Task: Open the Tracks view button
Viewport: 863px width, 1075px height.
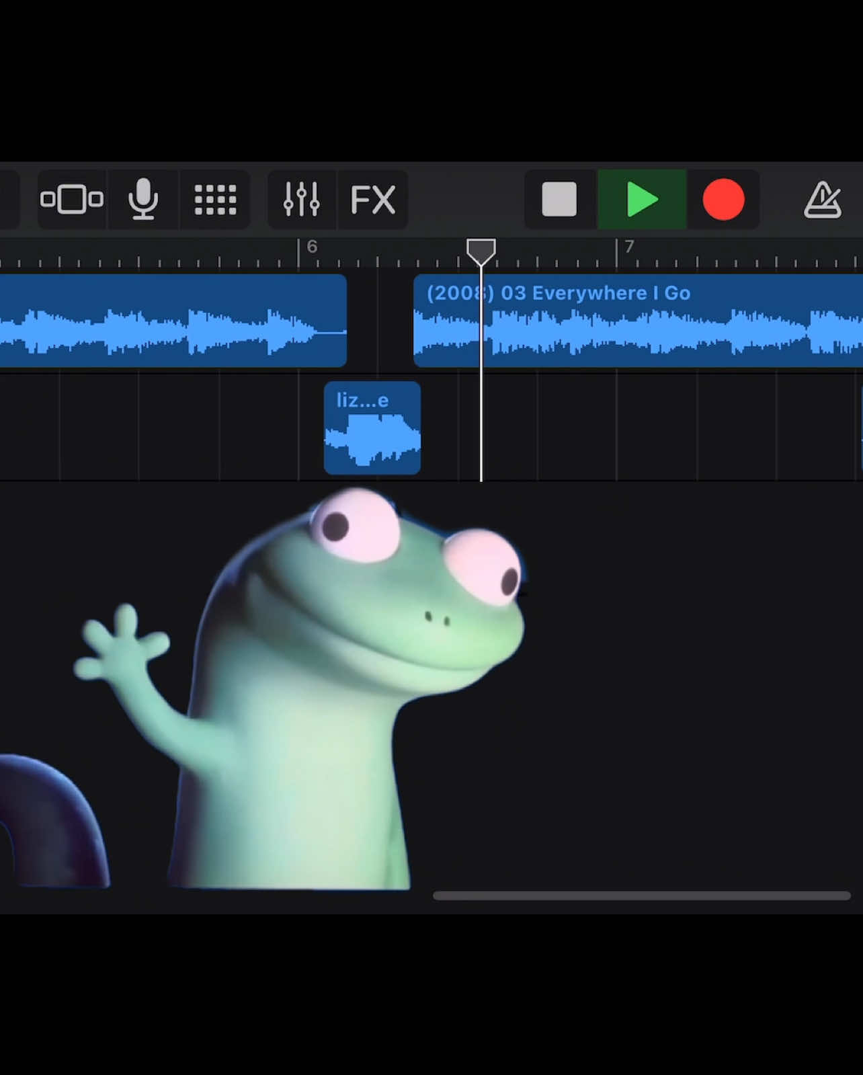Action: point(72,200)
